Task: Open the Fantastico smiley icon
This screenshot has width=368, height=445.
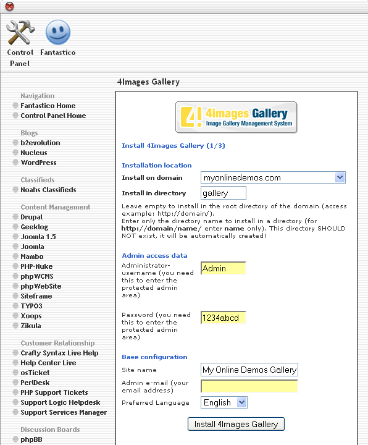Action: 58,32
